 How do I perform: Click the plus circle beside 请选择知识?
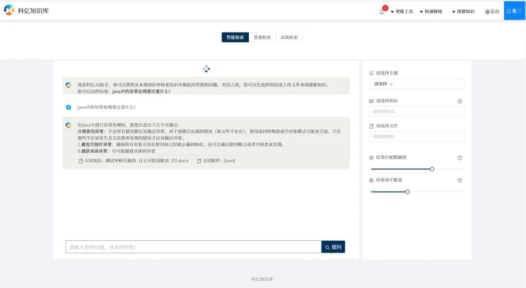[x=459, y=101]
